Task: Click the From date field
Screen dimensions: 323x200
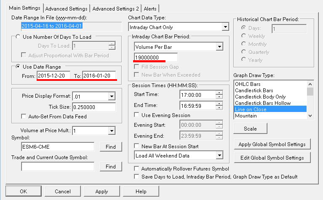Action: [53, 76]
